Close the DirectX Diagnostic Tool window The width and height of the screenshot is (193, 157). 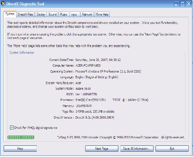coord(189,4)
